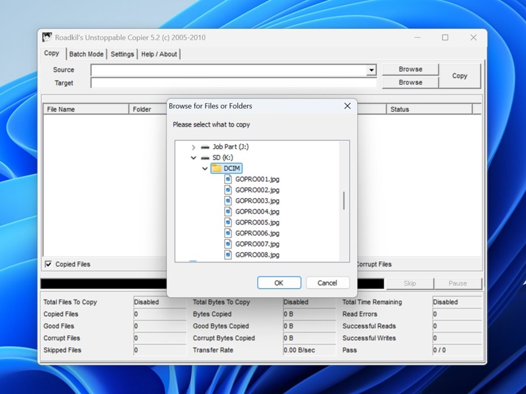Collapse the DCIM folder node
This screenshot has height=394, width=526.
[x=204, y=168]
